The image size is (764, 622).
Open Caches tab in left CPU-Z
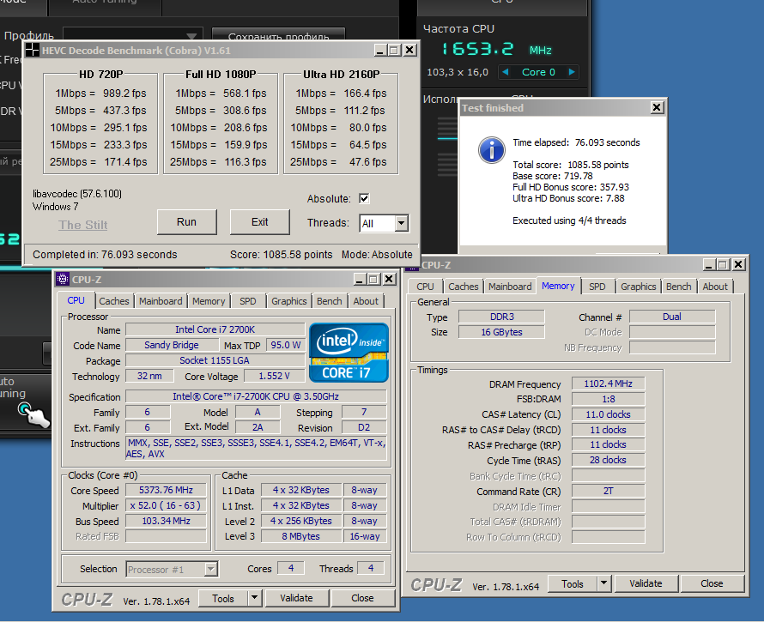click(x=114, y=301)
